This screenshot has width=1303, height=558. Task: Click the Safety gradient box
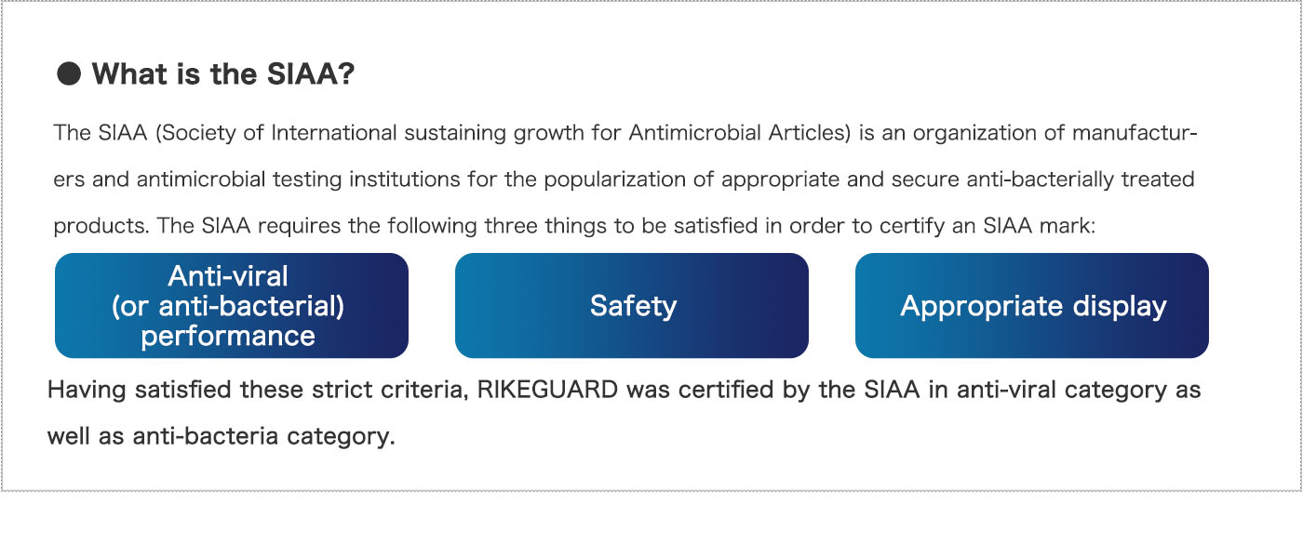click(632, 306)
